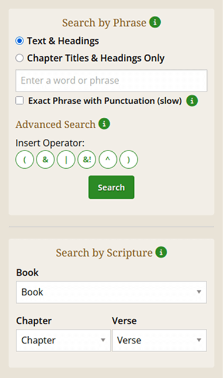
Task: Insert the & (AND) operator
Action: (45, 159)
